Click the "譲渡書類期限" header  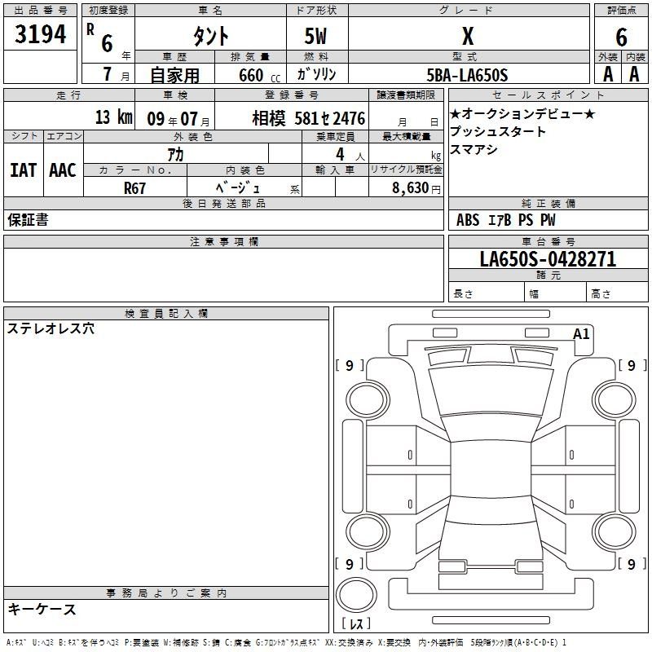click(x=406, y=95)
